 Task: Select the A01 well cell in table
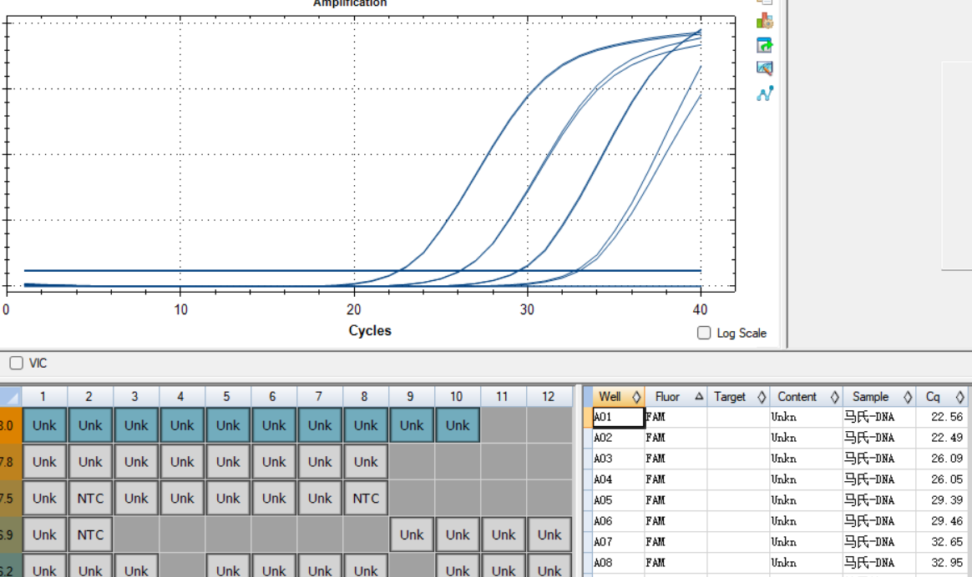[619, 417]
